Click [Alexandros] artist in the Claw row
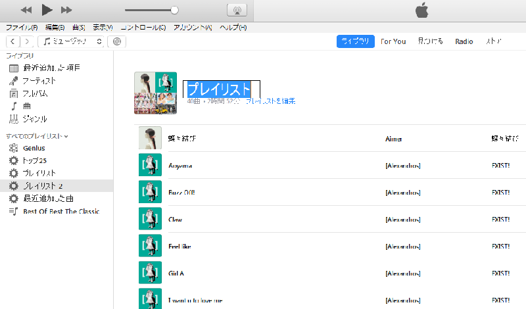The width and height of the screenshot is (526, 309). [403, 220]
